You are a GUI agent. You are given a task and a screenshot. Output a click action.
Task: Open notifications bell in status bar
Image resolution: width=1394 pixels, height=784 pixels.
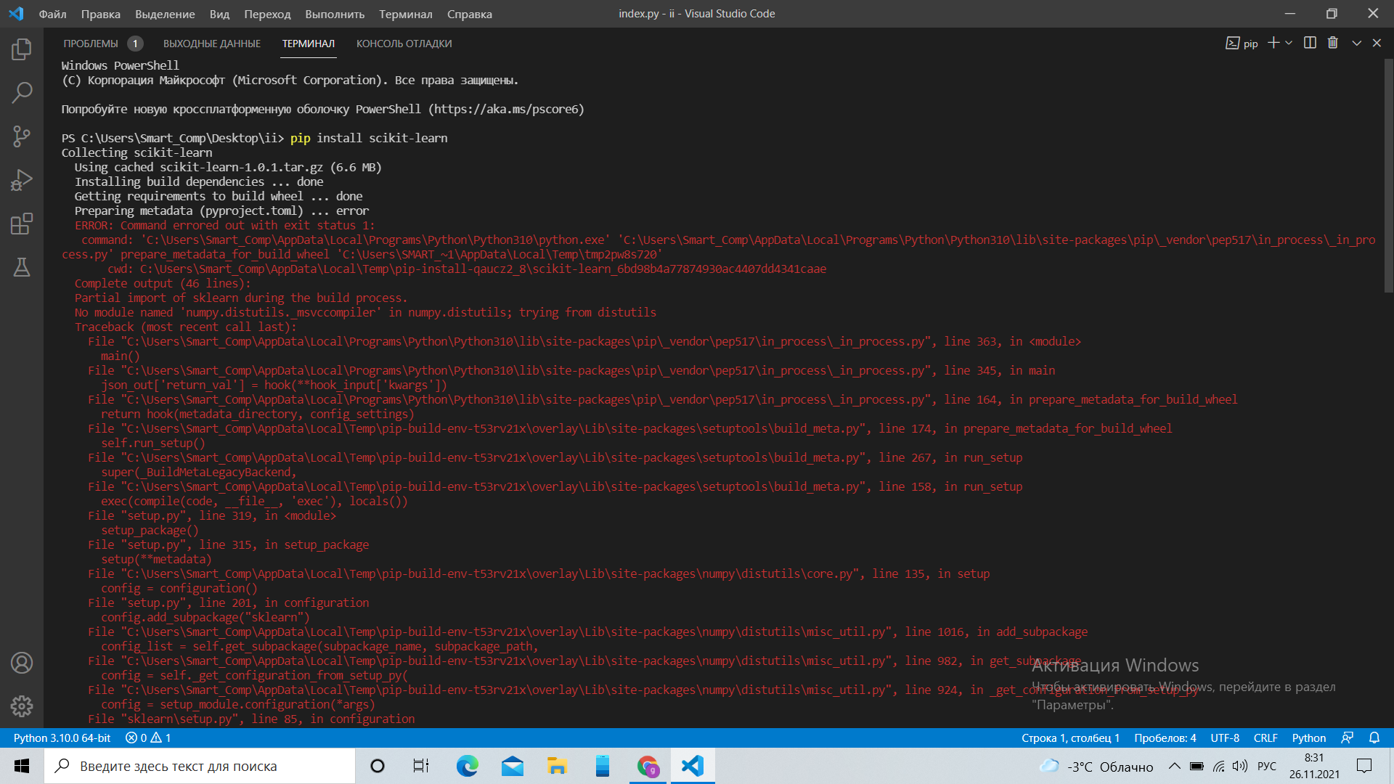pos(1374,738)
